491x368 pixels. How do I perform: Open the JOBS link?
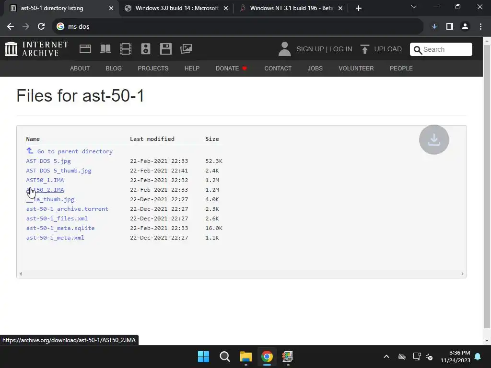tap(315, 68)
